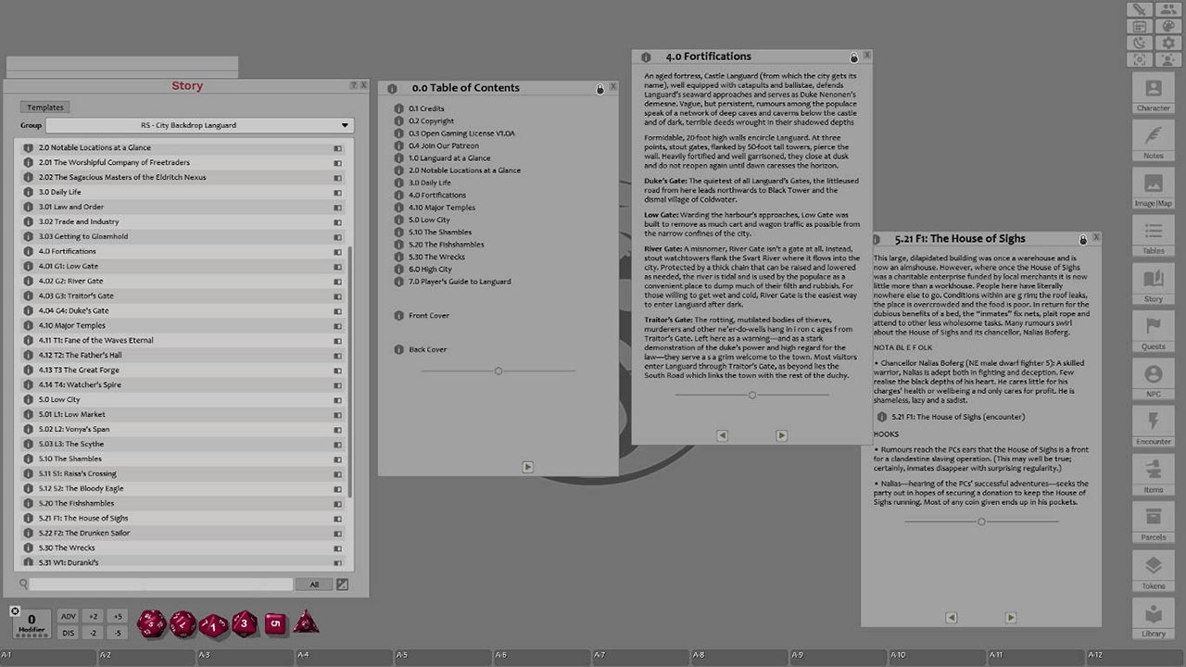The height and width of the screenshot is (667, 1186).
Task: Toggle the lock on the Fortifications window
Action: [x=853, y=56]
